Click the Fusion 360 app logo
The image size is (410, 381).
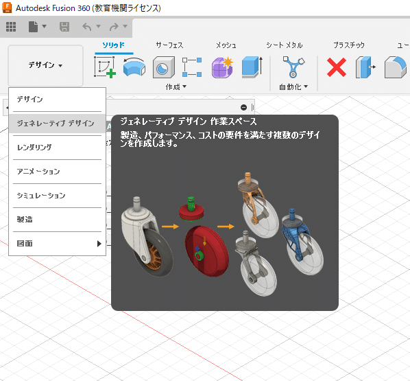[x=7, y=8]
